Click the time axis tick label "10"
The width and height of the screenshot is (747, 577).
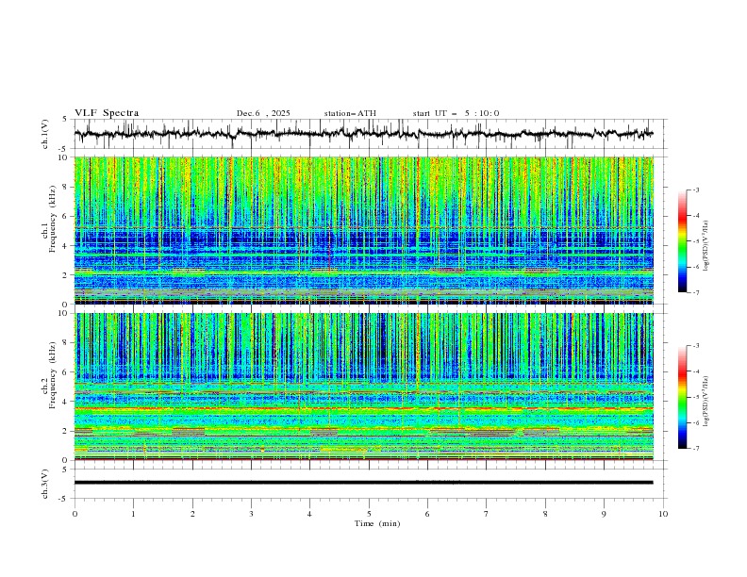pos(663,514)
